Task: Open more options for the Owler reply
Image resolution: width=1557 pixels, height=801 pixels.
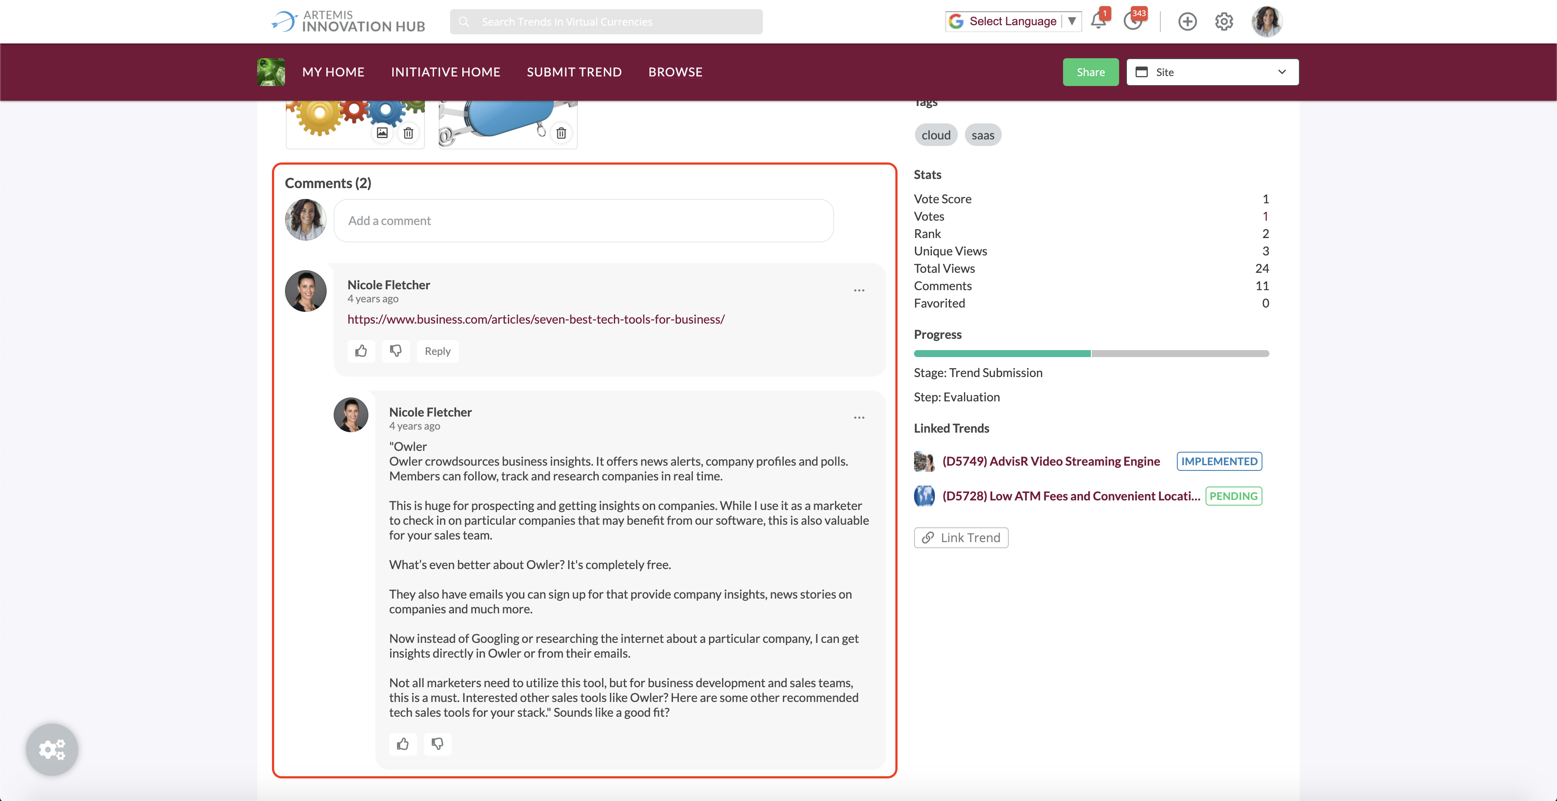Action: [859, 418]
